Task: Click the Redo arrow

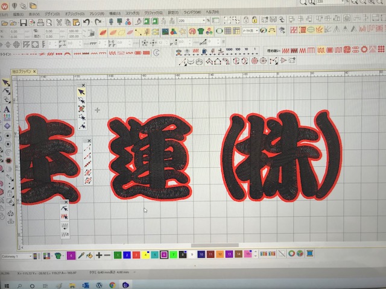Action: point(98,22)
